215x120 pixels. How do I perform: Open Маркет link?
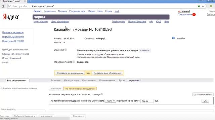91,11
